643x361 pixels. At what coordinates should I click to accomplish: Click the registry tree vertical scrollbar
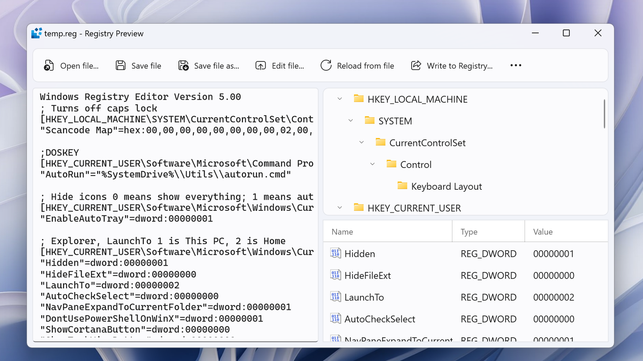(604, 114)
